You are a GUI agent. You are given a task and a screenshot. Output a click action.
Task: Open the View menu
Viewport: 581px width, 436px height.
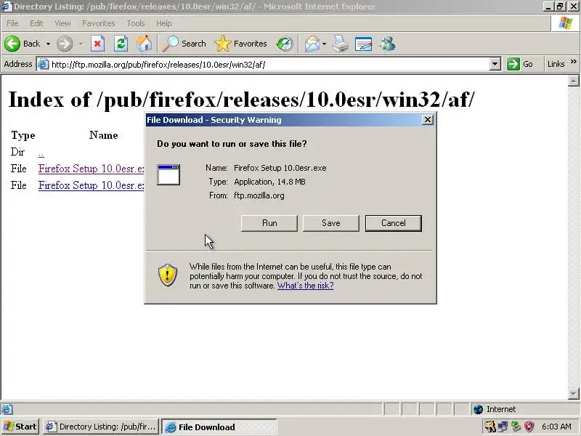coord(62,23)
